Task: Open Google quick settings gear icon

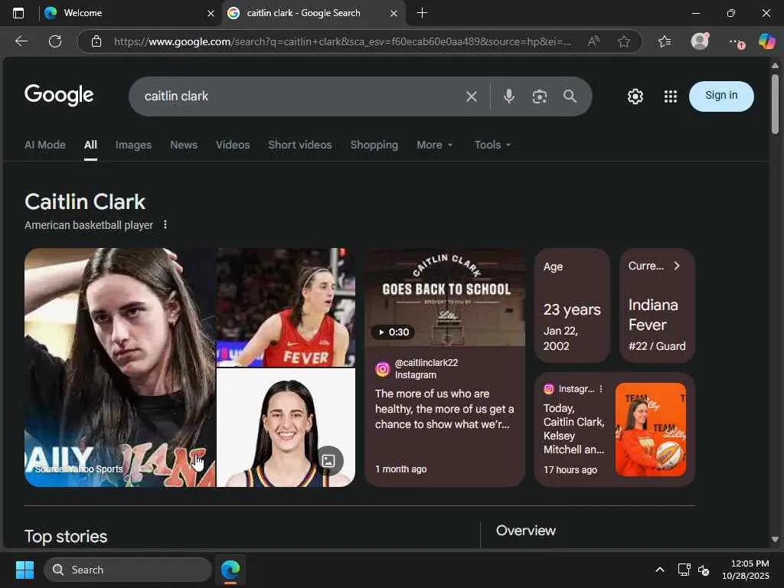Action: coord(635,96)
